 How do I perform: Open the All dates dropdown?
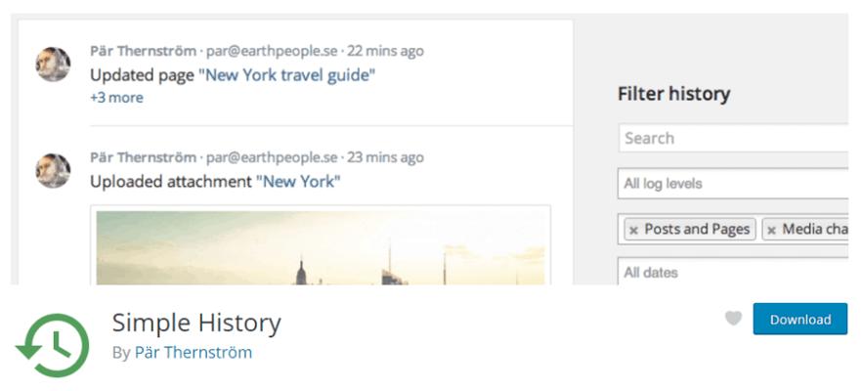point(733,272)
